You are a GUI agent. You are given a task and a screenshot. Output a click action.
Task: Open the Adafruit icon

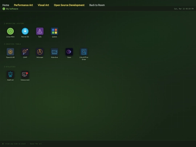[x=11, y=74]
